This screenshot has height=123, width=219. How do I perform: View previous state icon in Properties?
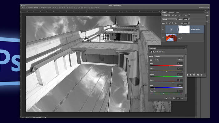(x=170, y=98)
